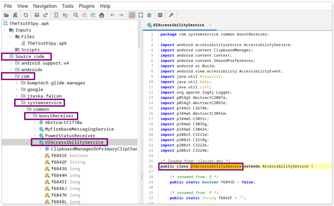This screenshot has height=206, width=334.
Task: Close the UIAccessibilityService tab
Action: point(210,25)
